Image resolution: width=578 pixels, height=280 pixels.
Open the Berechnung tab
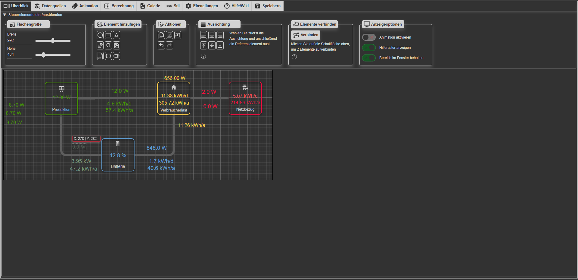pos(119,6)
